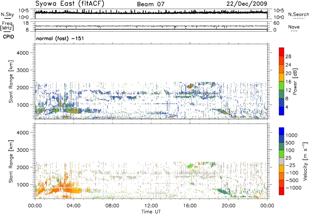Screen dimensions: 309x214
Task: Select the '3000' range tick in velocity panel
Action: tap(23, 150)
